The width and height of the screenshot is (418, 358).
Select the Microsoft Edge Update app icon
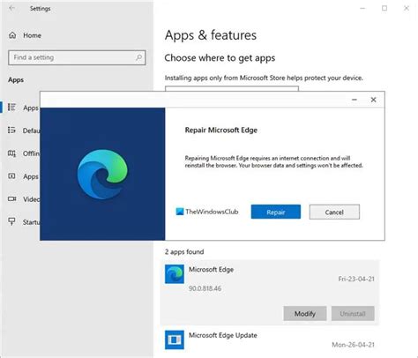pyautogui.click(x=175, y=339)
